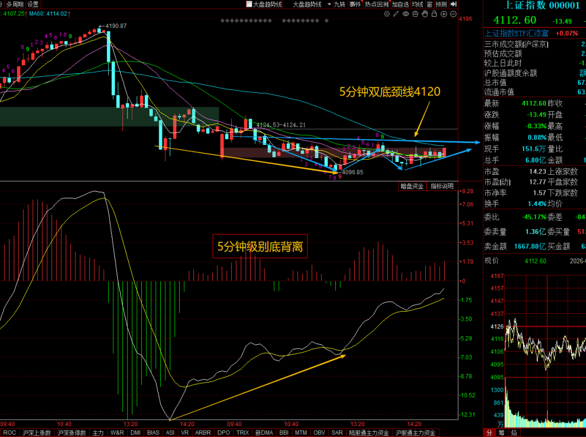
Task: Click the 5分钟级别底背离 annotation box
Action: [260, 247]
